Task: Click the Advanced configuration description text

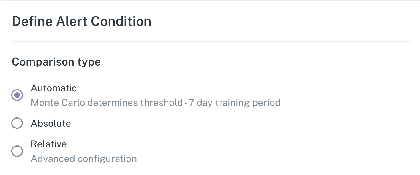Action: pyautogui.click(x=84, y=159)
